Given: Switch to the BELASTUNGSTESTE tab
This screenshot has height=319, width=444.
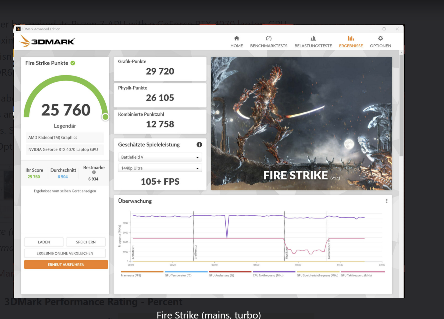Looking at the screenshot, I should [x=313, y=42].
